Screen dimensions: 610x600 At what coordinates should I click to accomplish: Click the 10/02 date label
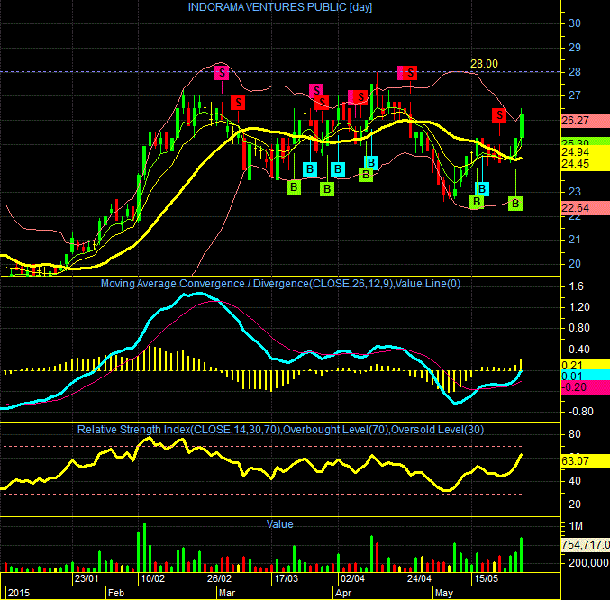coord(152,578)
